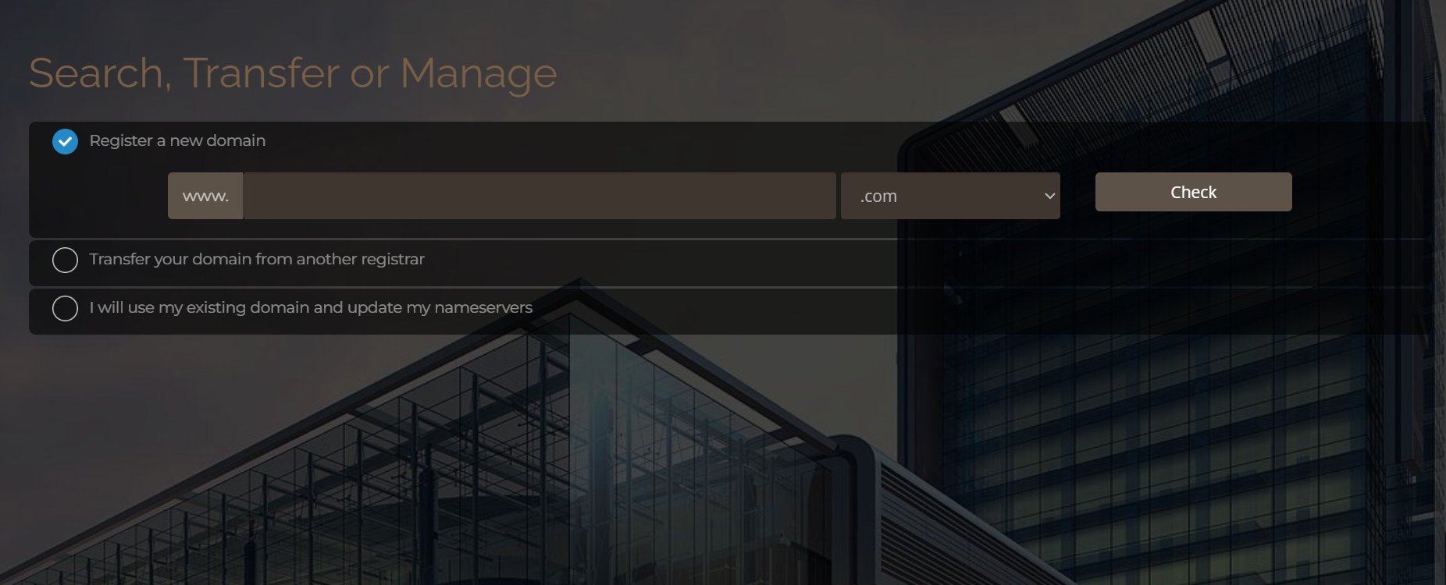The width and height of the screenshot is (1446, 585).
Task: Click the 'Transfer your domain from another registrar' text
Action: [257, 259]
